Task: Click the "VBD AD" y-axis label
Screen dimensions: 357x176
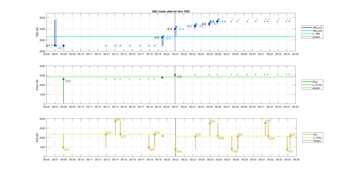Action: click(37, 33)
